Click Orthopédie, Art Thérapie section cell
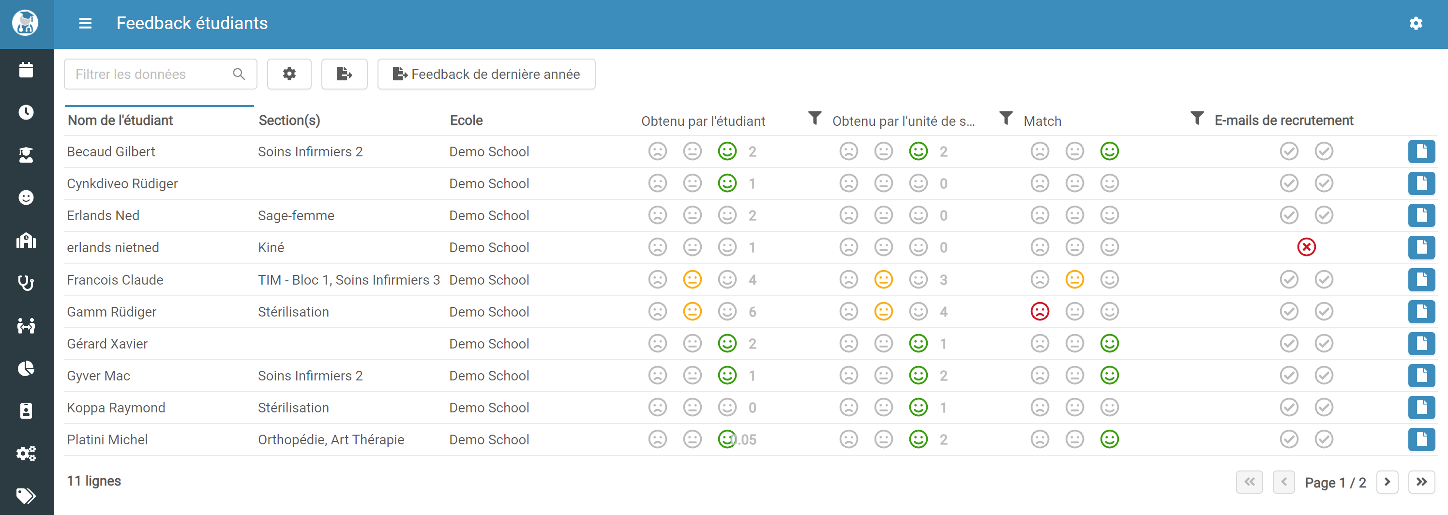This screenshot has height=515, width=1448. (x=331, y=439)
